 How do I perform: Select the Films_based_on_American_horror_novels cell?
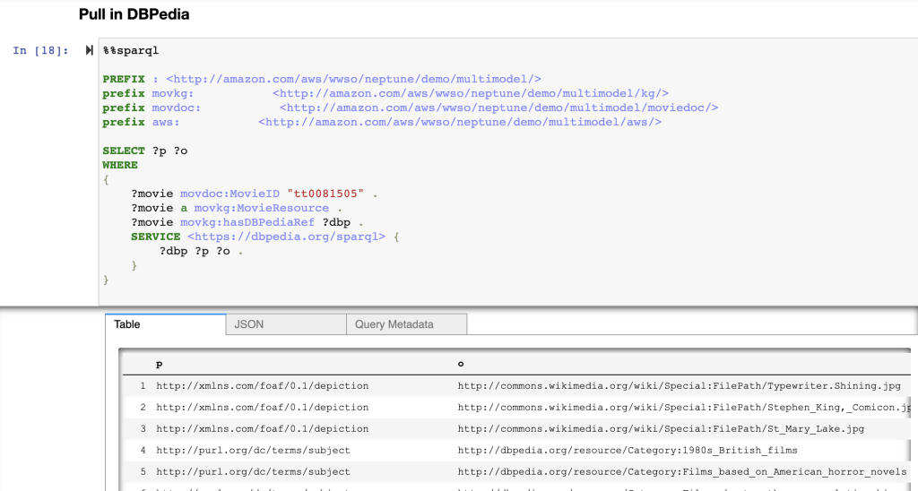pos(682,471)
